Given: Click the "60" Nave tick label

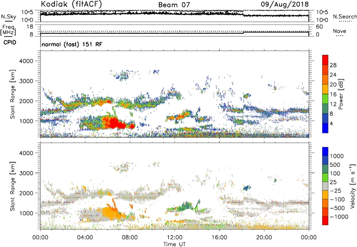Looking at the screenshot, I should coord(319,27).
